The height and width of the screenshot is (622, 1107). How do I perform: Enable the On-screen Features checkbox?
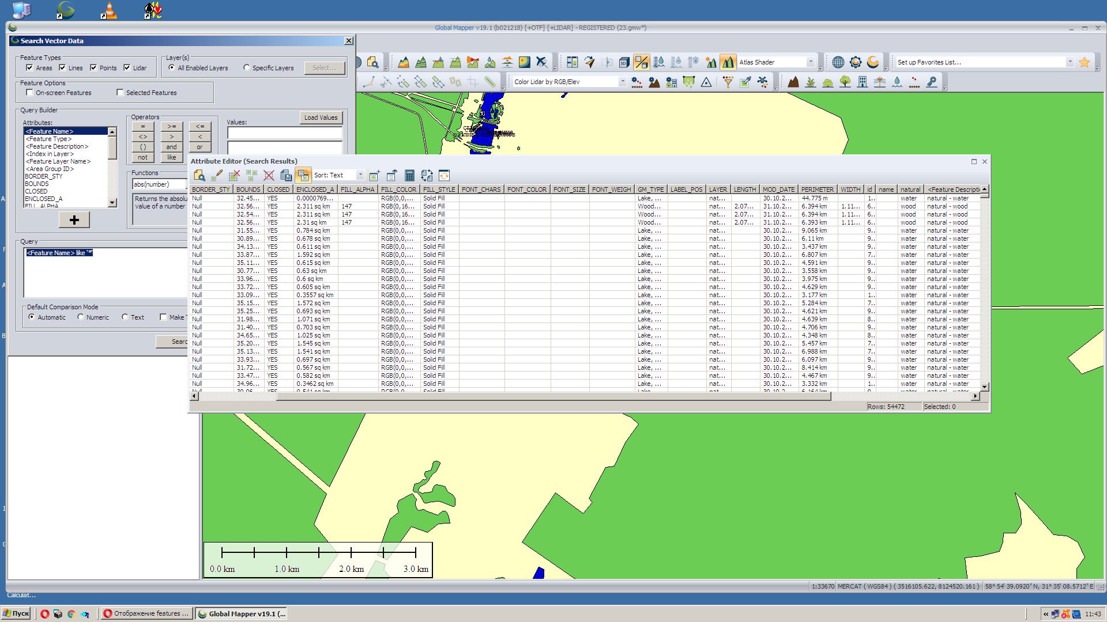click(29, 92)
